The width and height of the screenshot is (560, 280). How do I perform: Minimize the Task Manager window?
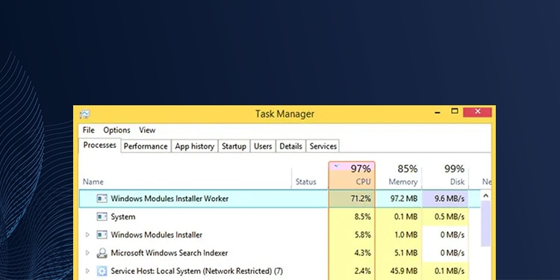pyautogui.click(x=438, y=113)
